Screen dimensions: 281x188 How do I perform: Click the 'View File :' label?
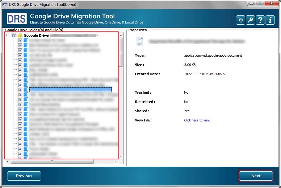[x=143, y=120]
